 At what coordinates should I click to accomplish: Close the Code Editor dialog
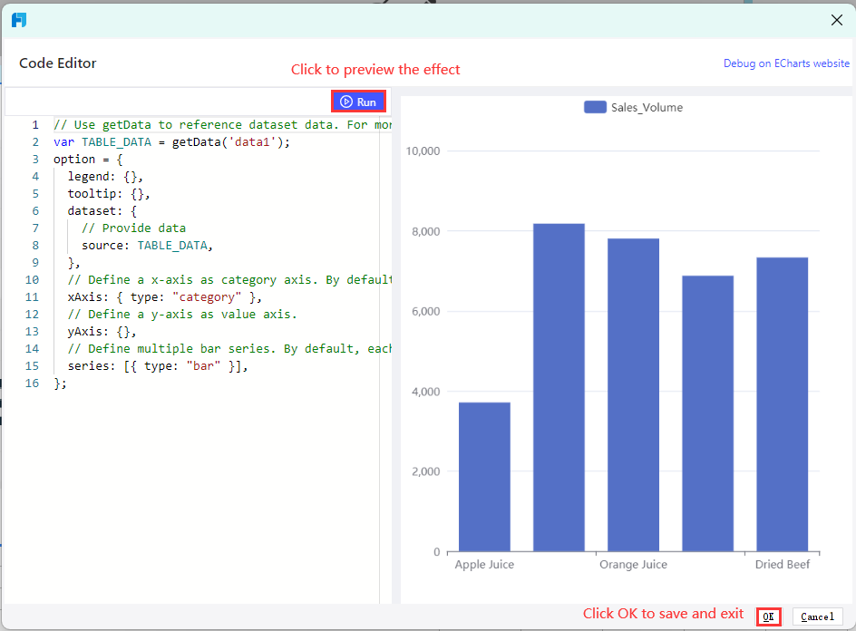pos(837,20)
